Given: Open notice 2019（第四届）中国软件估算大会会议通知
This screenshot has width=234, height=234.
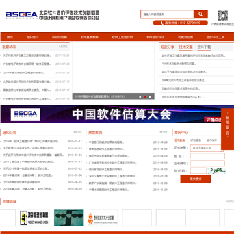Looking at the screenshot, I should tap(29, 162).
